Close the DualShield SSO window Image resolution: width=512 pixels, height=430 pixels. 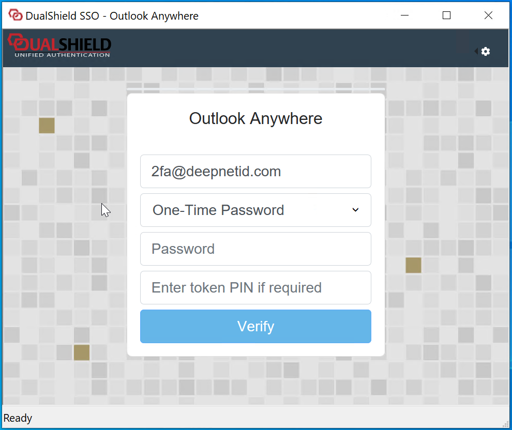pos(488,16)
